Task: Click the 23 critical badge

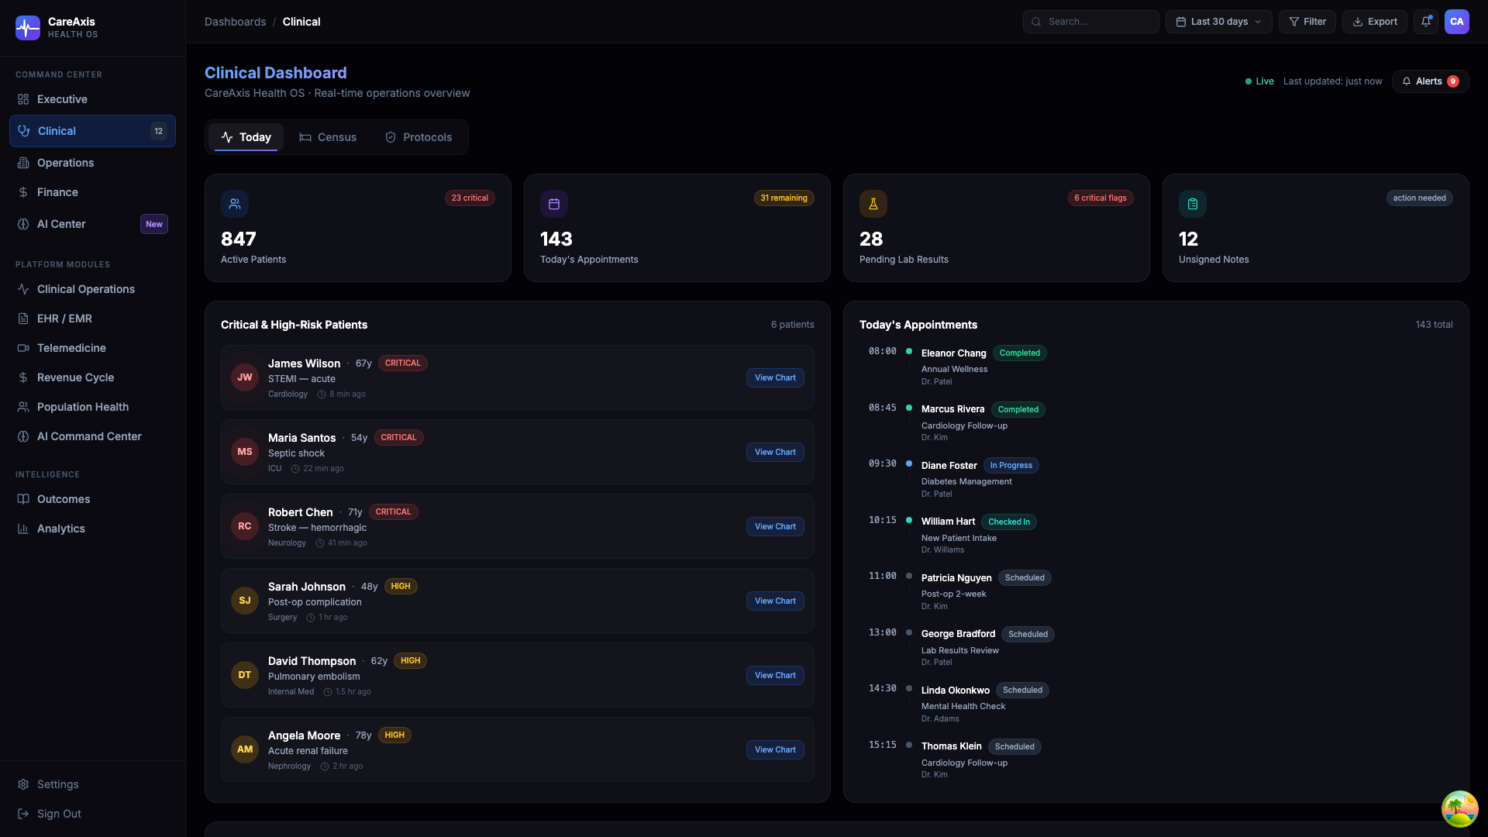Action: click(470, 198)
